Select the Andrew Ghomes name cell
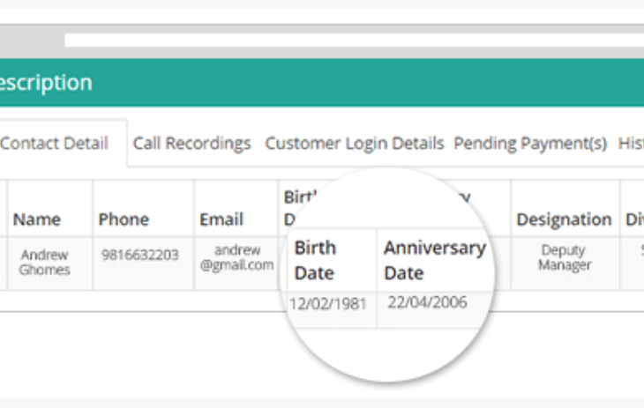This screenshot has height=408, width=644. (45, 263)
